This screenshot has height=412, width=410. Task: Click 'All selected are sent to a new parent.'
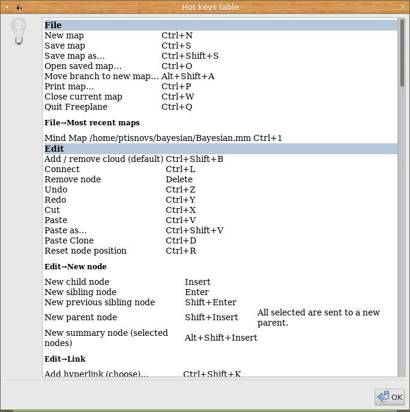[x=319, y=317]
